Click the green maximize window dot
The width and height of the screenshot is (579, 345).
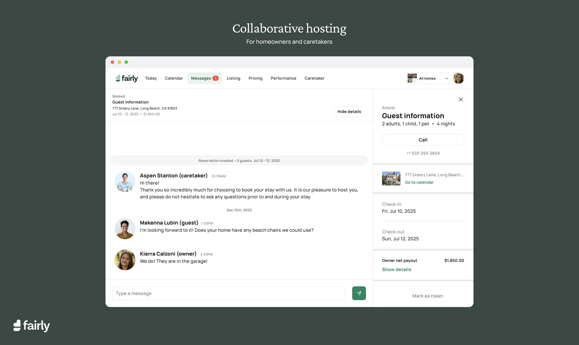[x=126, y=62]
